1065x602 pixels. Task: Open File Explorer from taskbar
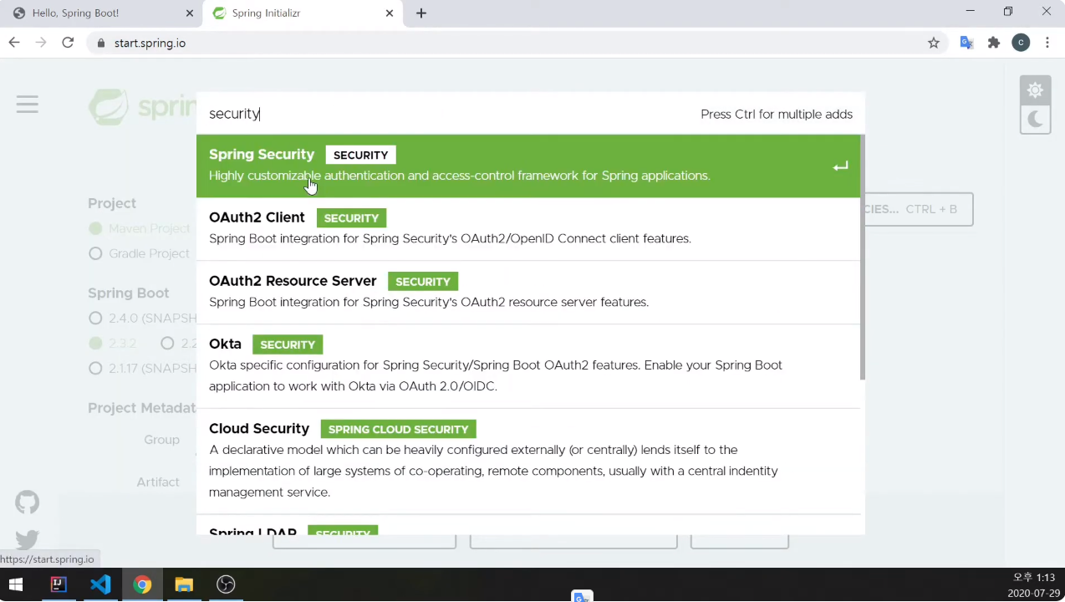click(184, 584)
